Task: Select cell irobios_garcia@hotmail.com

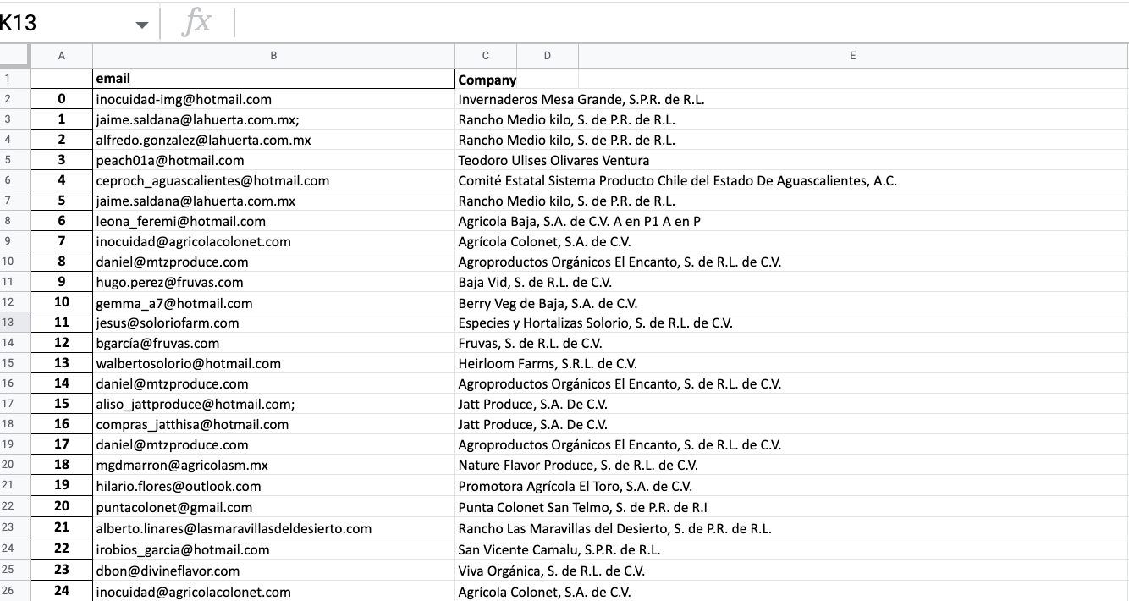Action: (273, 549)
